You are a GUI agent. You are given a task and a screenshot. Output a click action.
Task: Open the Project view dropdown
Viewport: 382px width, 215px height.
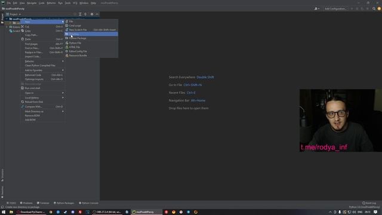pos(14,14)
